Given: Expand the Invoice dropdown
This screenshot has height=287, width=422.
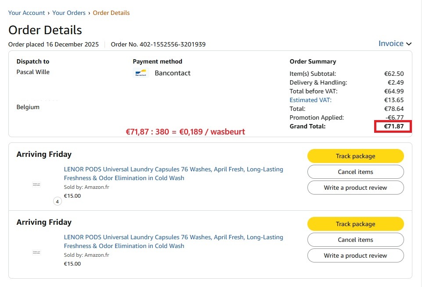Looking at the screenshot, I should [391, 43].
